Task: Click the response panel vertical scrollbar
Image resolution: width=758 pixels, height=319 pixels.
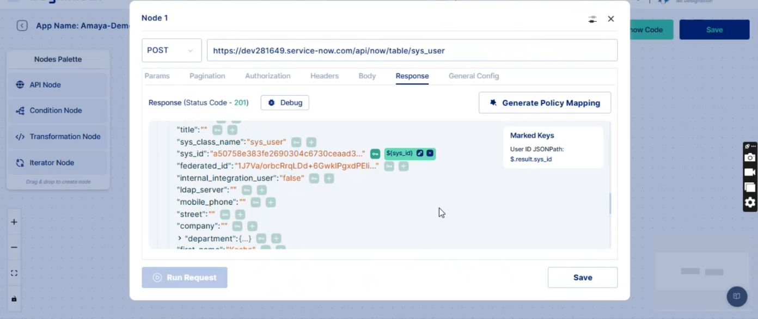Action: pos(610,204)
